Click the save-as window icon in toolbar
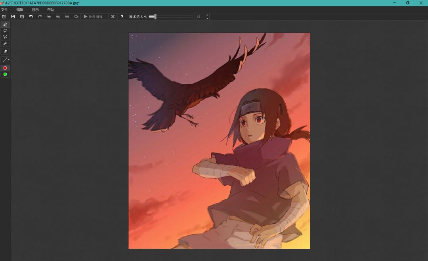Viewport: 428px width, 261px height. (x=22, y=17)
